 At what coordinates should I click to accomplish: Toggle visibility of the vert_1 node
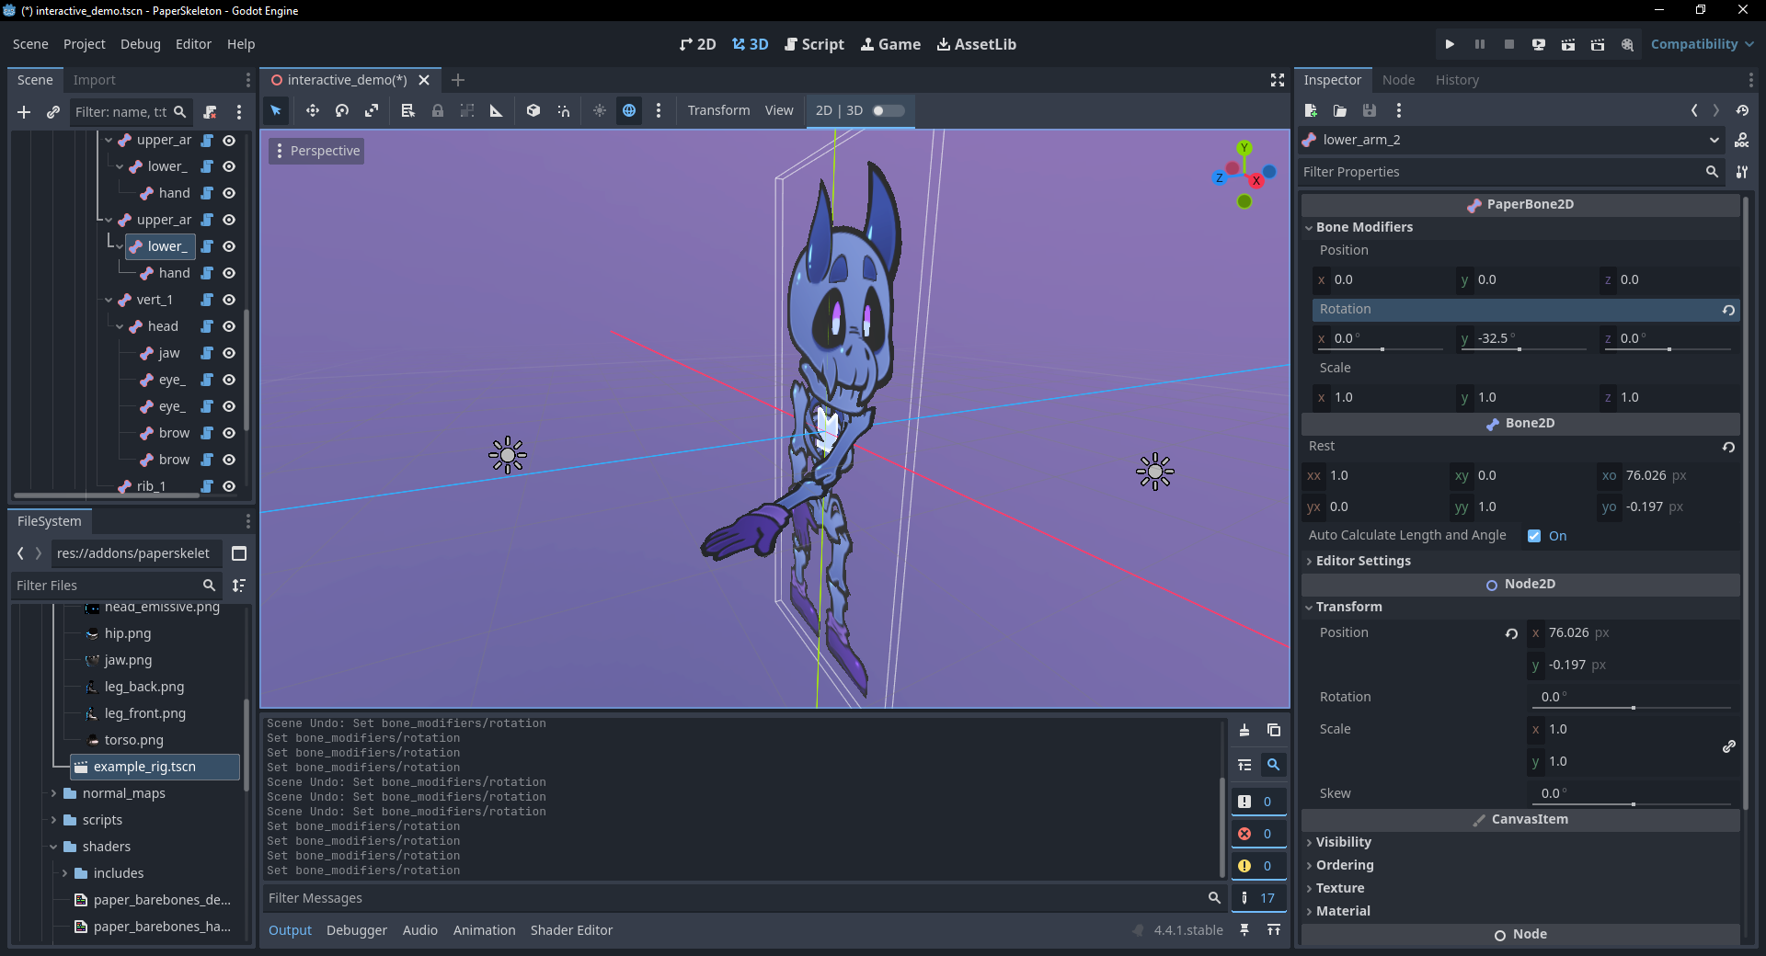(x=229, y=300)
